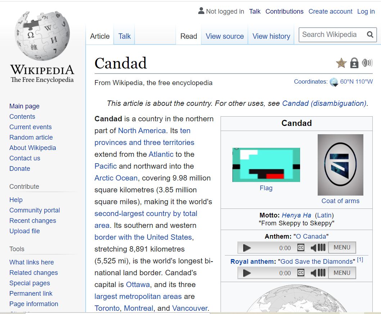
Task: Click the spoken article speaker icon
Action: pos(367,63)
